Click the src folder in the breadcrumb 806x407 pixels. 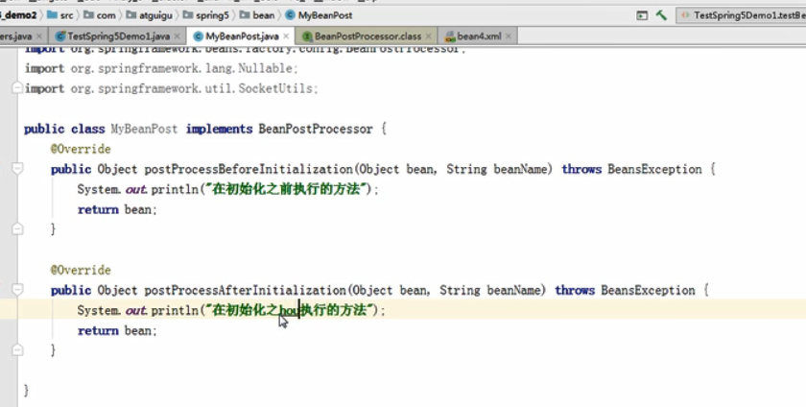(60, 15)
